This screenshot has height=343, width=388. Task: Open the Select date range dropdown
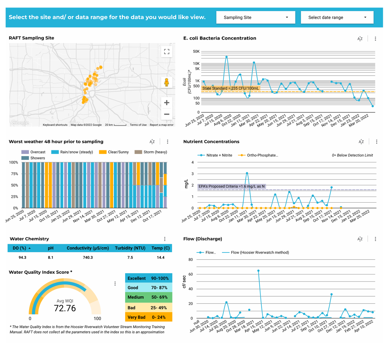337,17
